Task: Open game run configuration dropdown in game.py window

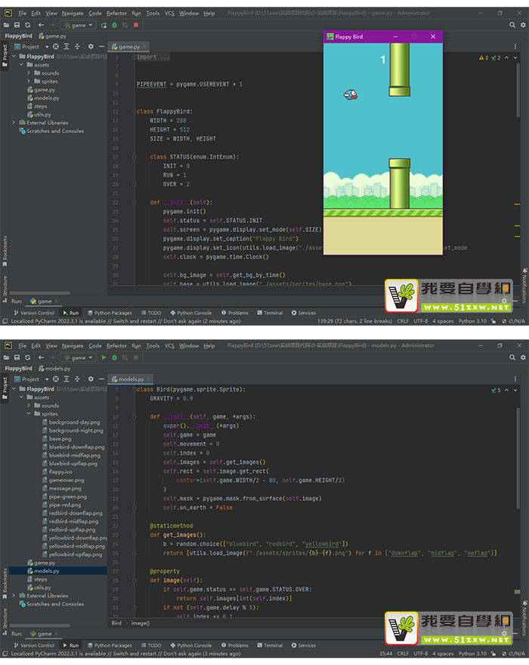Action: (x=78, y=25)
